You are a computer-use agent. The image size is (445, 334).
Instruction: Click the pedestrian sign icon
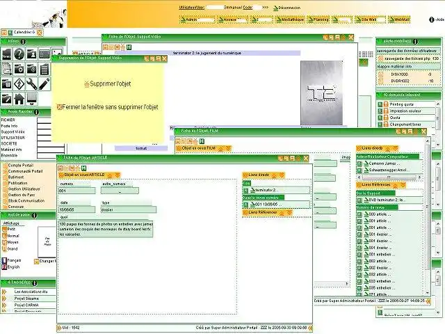pyautogui.click(x=19, y=84)
